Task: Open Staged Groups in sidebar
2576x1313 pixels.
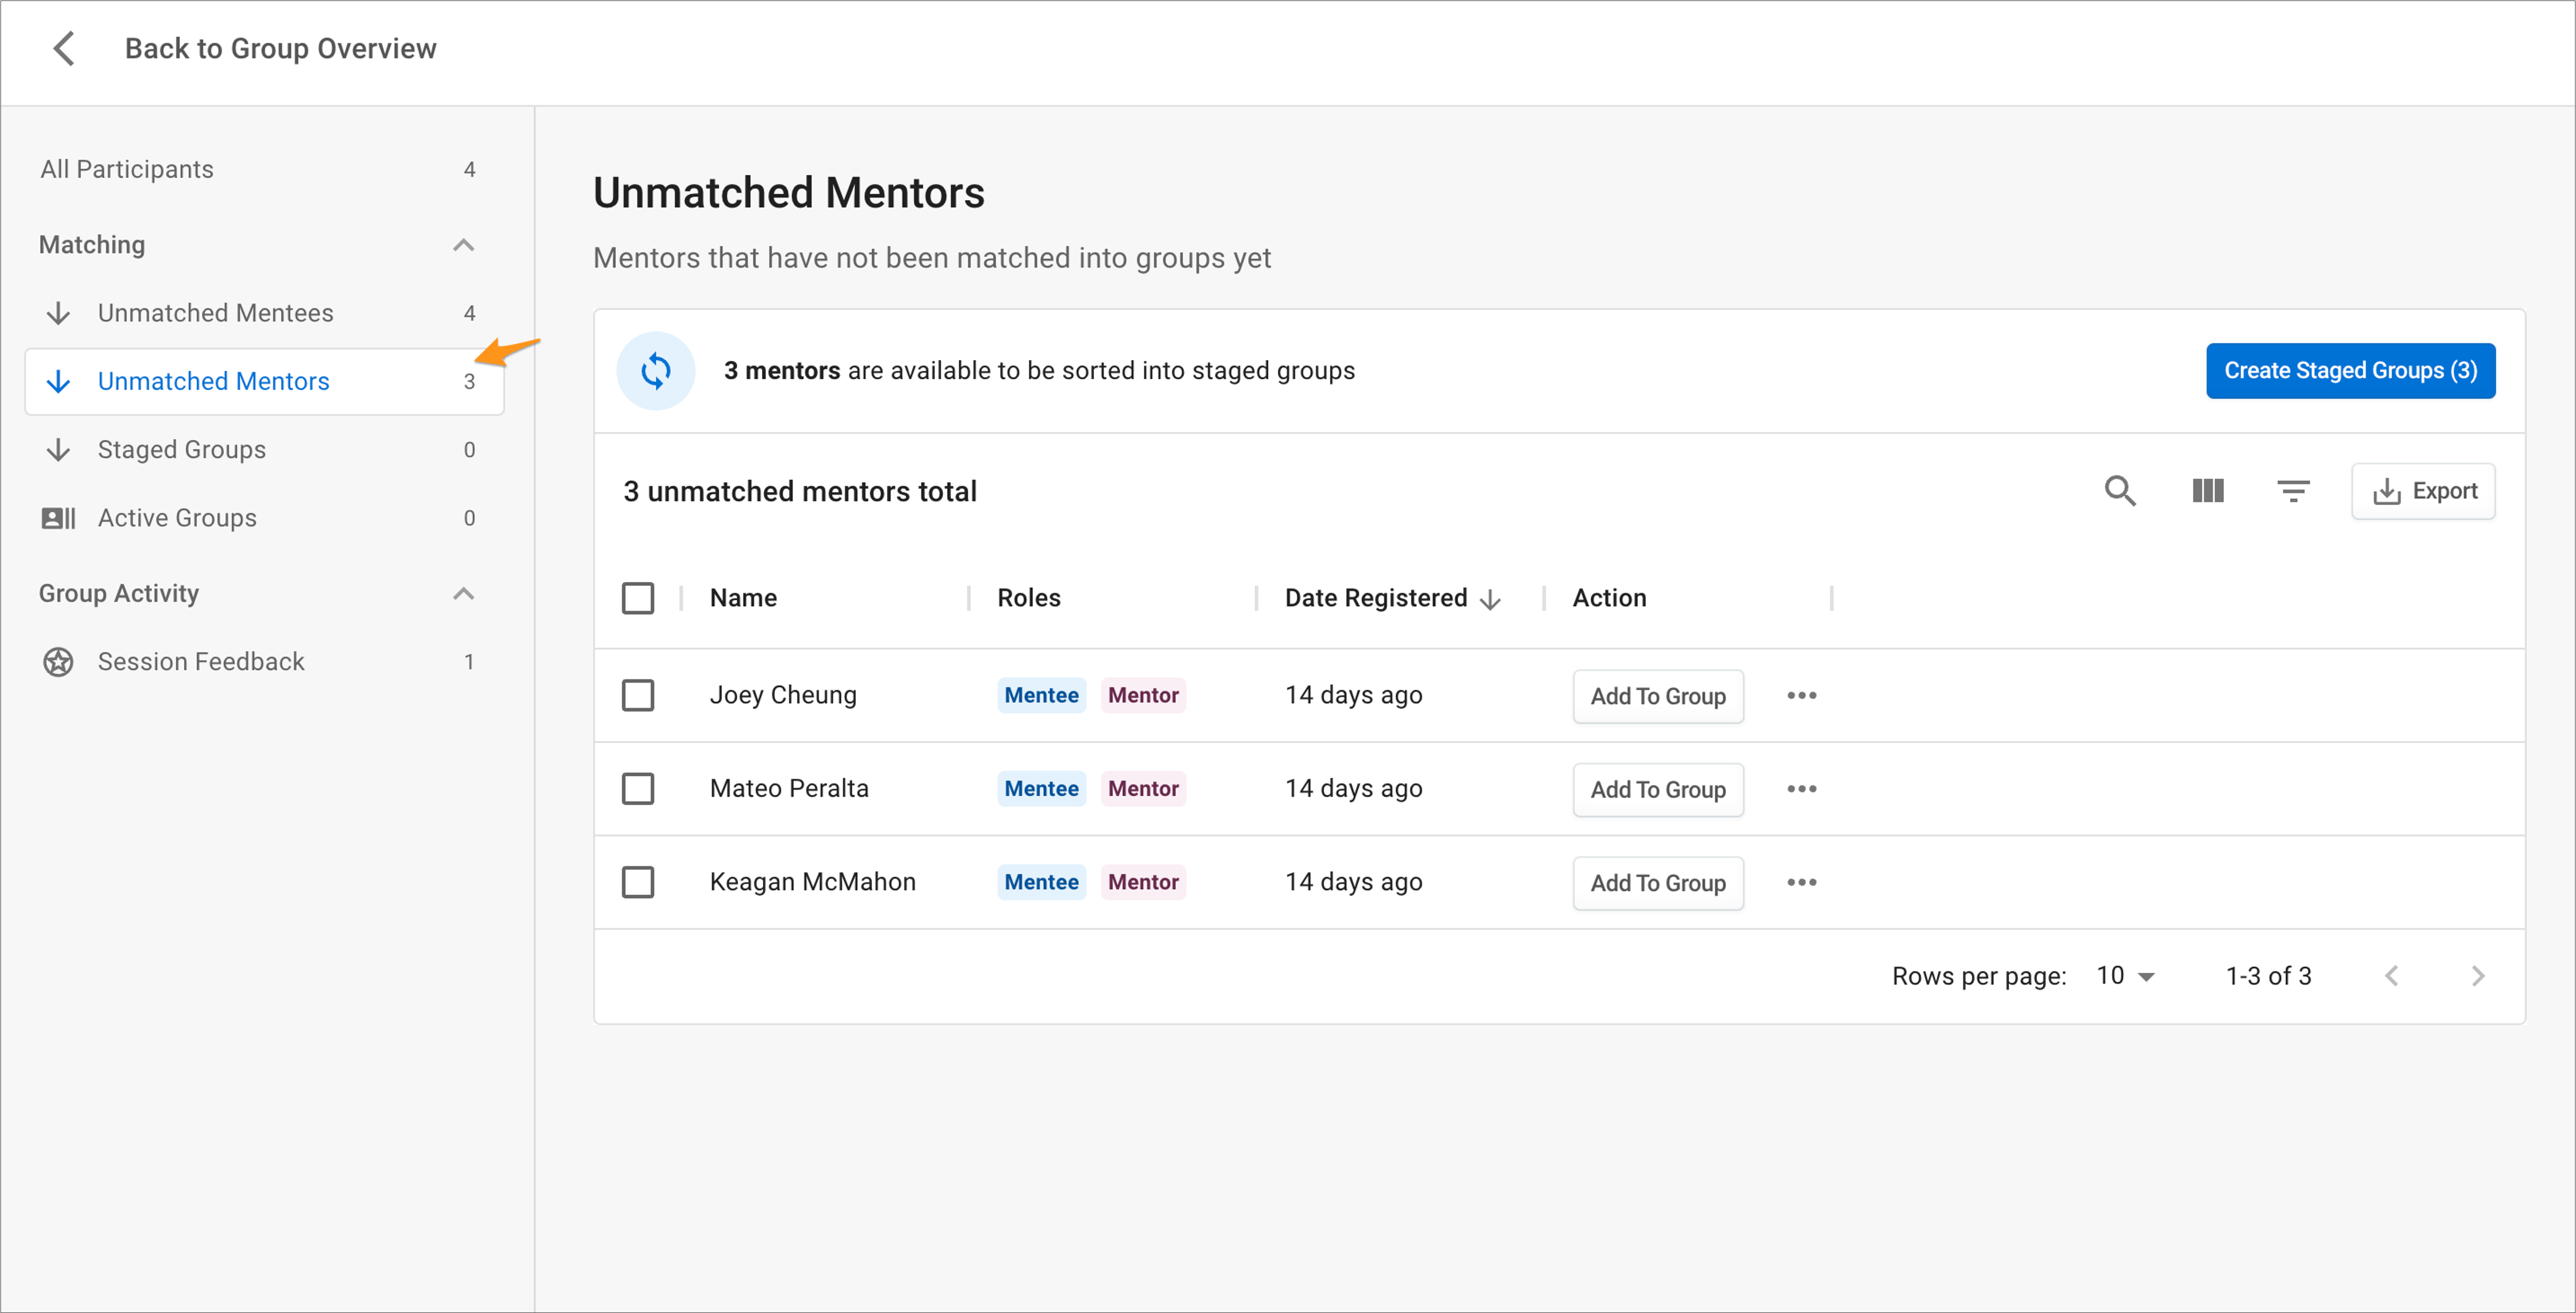Action: point(264,450)
